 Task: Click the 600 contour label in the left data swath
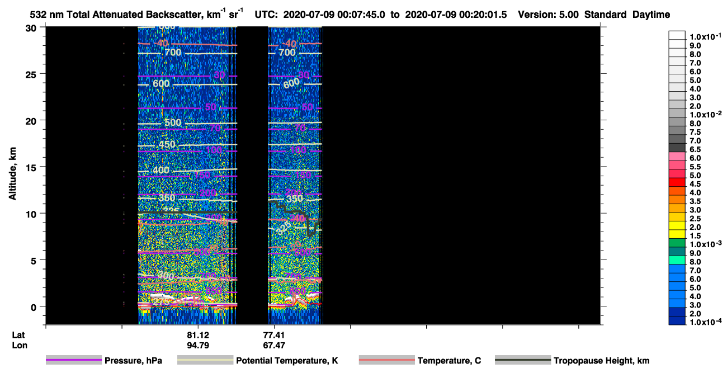coord(161,84)
